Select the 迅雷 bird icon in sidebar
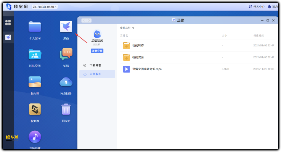 click(8, 37)
